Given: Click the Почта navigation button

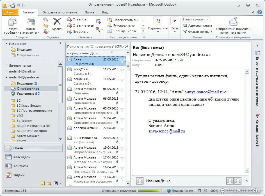Looking at the screenshot, I should coord(33,148).
